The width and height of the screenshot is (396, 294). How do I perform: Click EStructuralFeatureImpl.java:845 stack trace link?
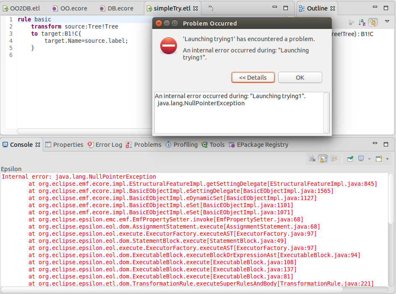pos(322,184)
